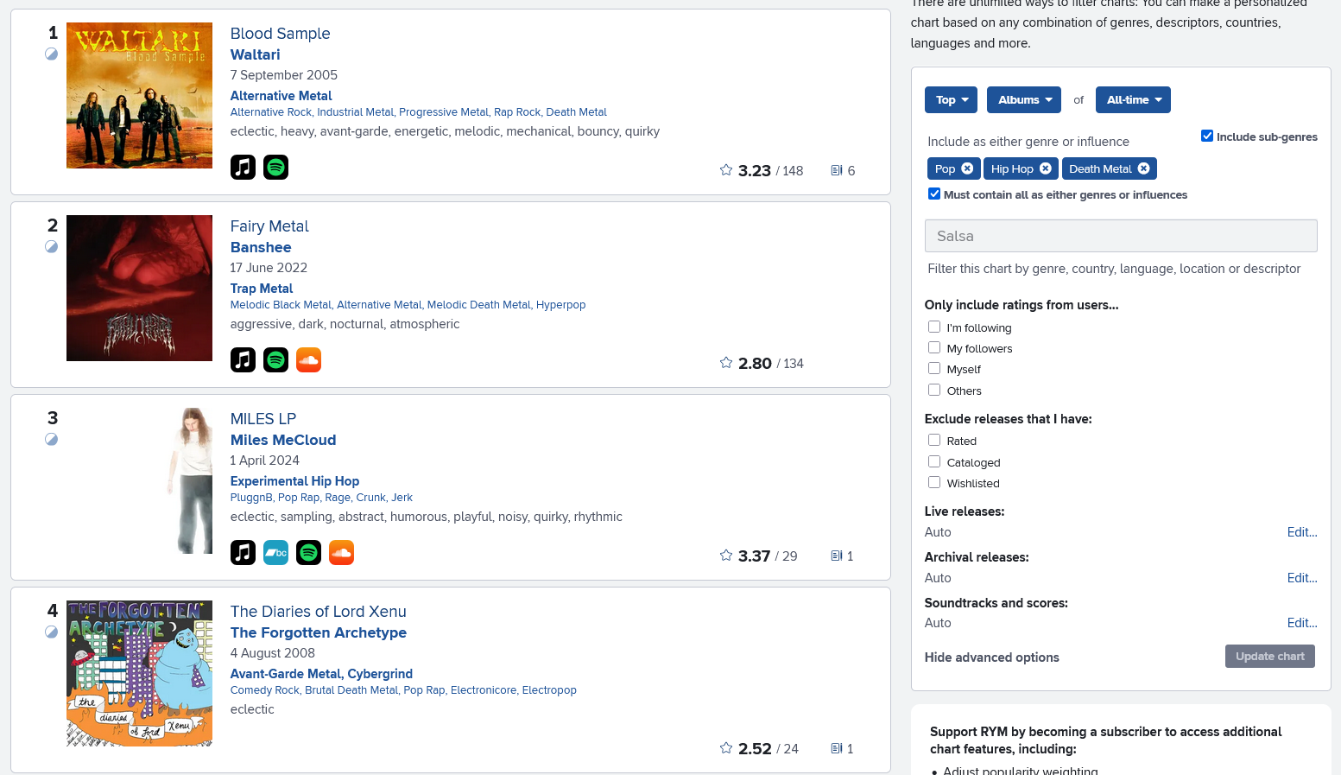This screenshot has width=1341, height=775.
Task: Open reviews icon for MILES LP
Action: pyautogui.click(x=837, y=556)
